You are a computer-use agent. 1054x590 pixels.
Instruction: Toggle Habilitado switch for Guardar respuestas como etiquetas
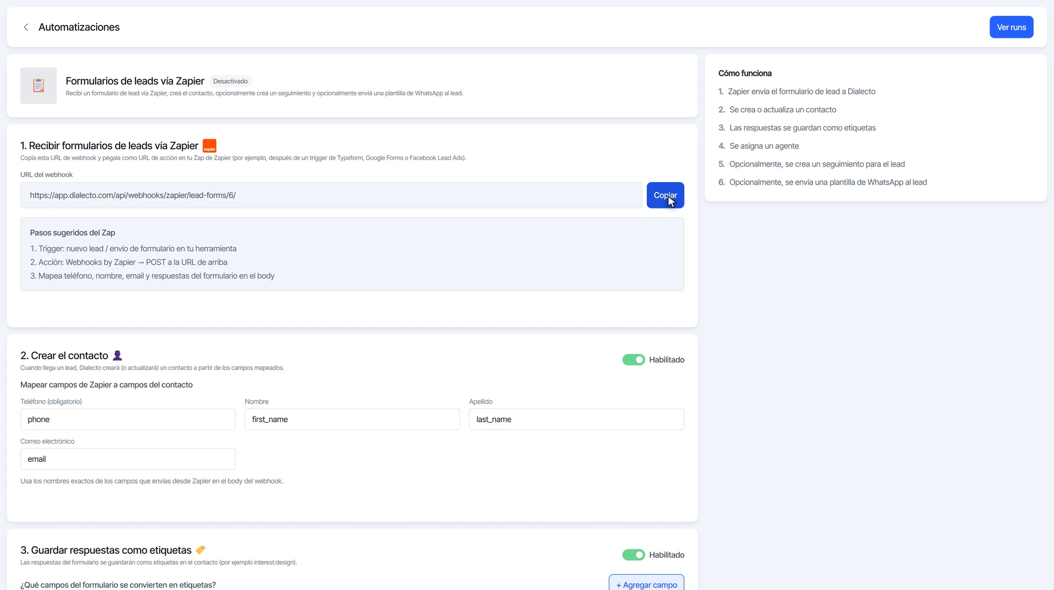click(633, 555)
